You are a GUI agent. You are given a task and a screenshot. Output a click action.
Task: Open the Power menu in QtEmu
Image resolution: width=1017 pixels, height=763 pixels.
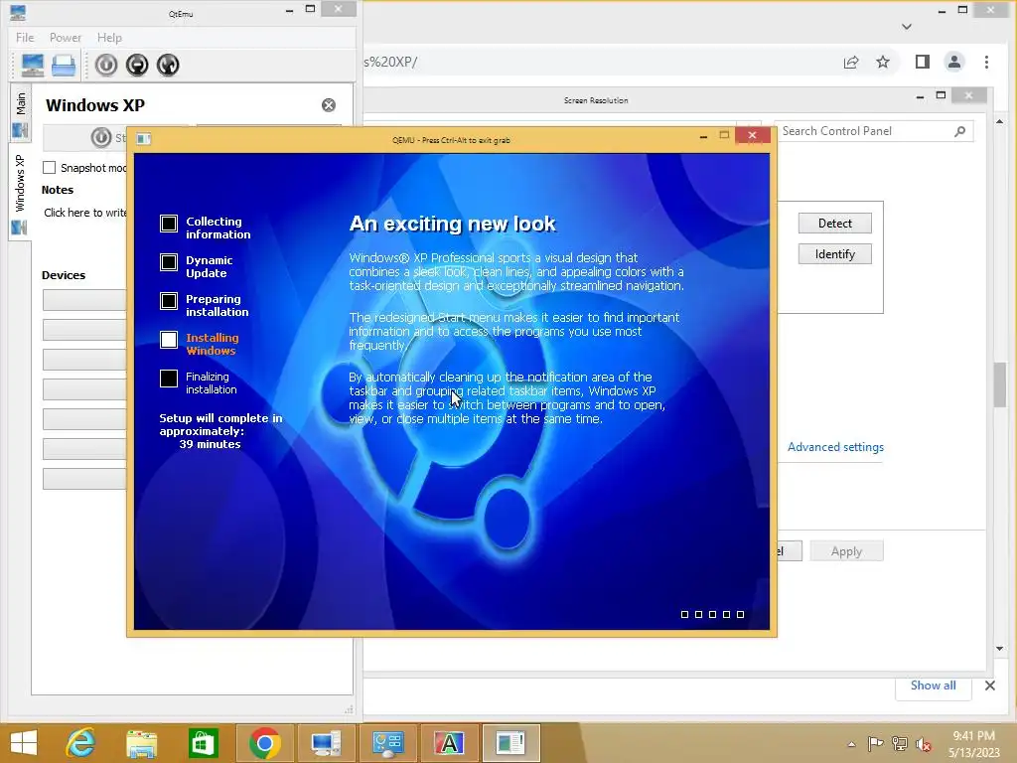(66, 38)
